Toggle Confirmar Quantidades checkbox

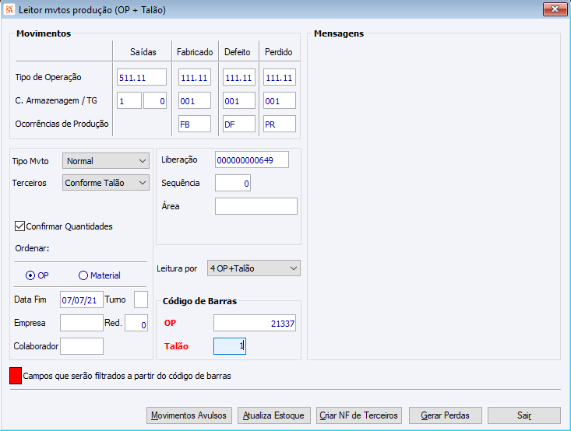tap(20, 226)
